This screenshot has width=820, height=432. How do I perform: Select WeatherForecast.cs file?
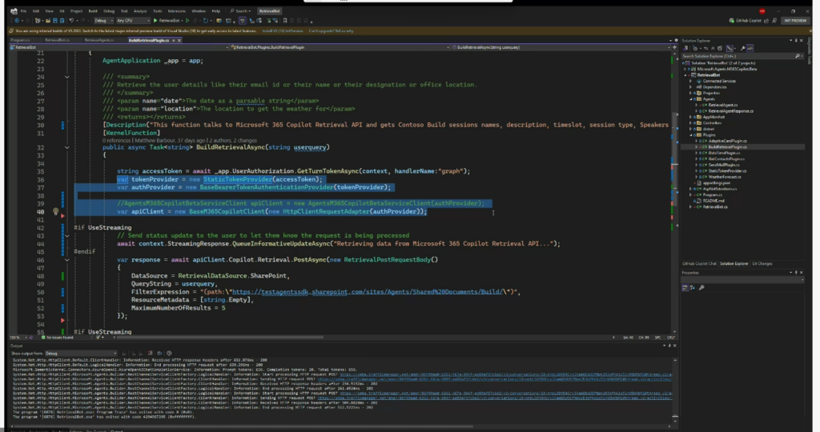click(725, 177)
